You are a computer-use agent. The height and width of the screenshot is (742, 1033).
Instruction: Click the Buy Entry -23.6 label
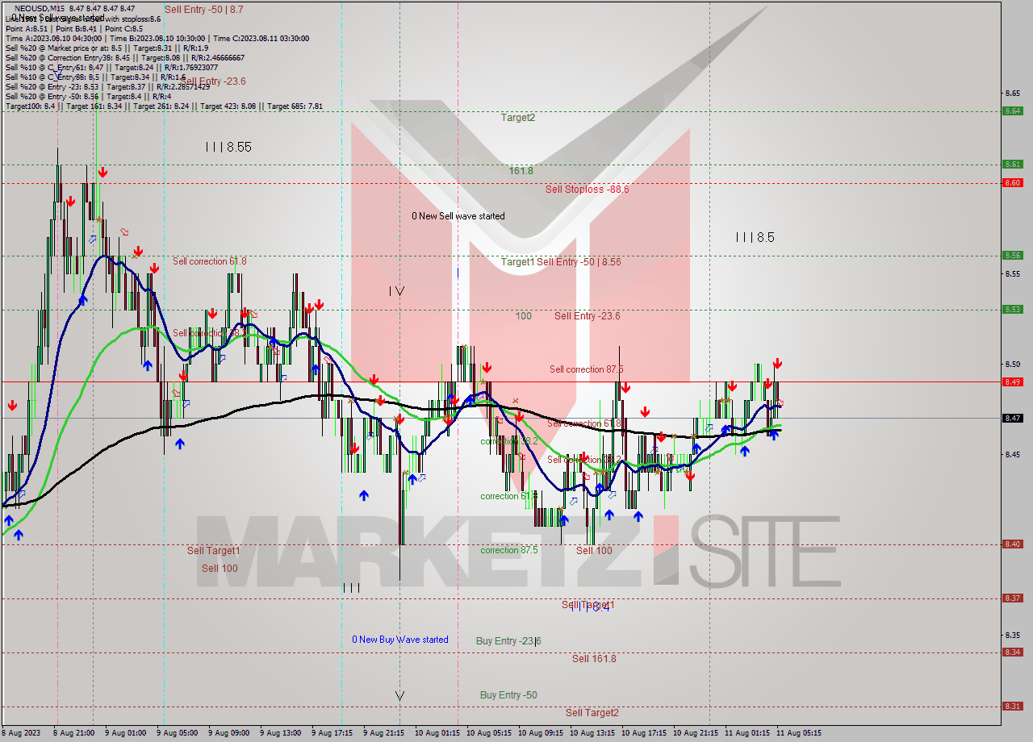pos(508,640)
